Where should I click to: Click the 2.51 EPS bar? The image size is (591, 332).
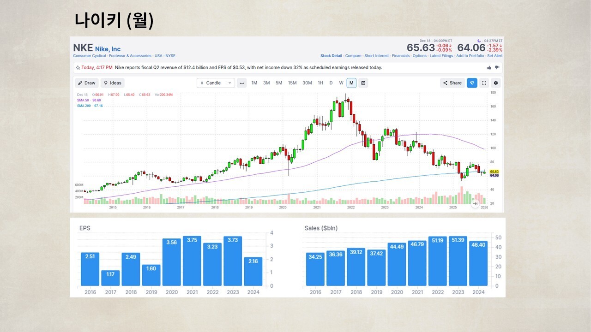point(90,269)
